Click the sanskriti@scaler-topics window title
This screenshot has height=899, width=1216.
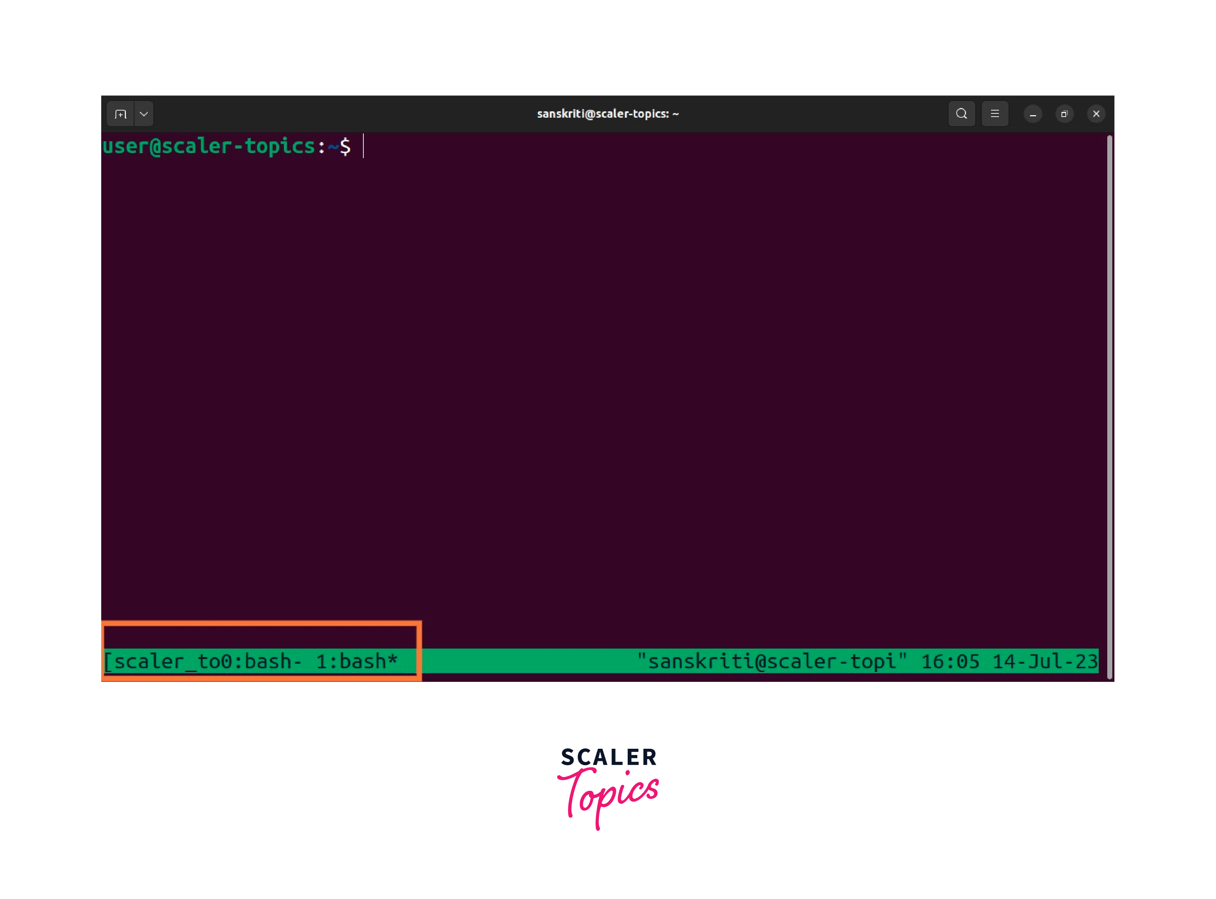607,114
